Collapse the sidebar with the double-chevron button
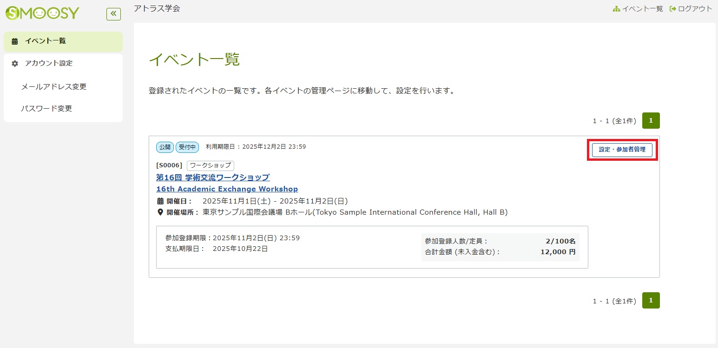This screenshot has width=718, height=348. tap(113, 14)
